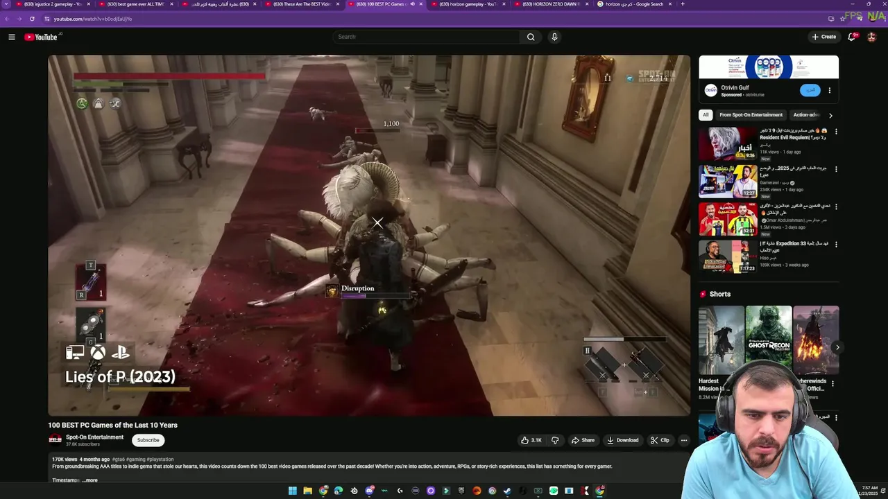Clip the video
Image resolution: width=888 pixels, height=499 pixels.
coord(660,440)
